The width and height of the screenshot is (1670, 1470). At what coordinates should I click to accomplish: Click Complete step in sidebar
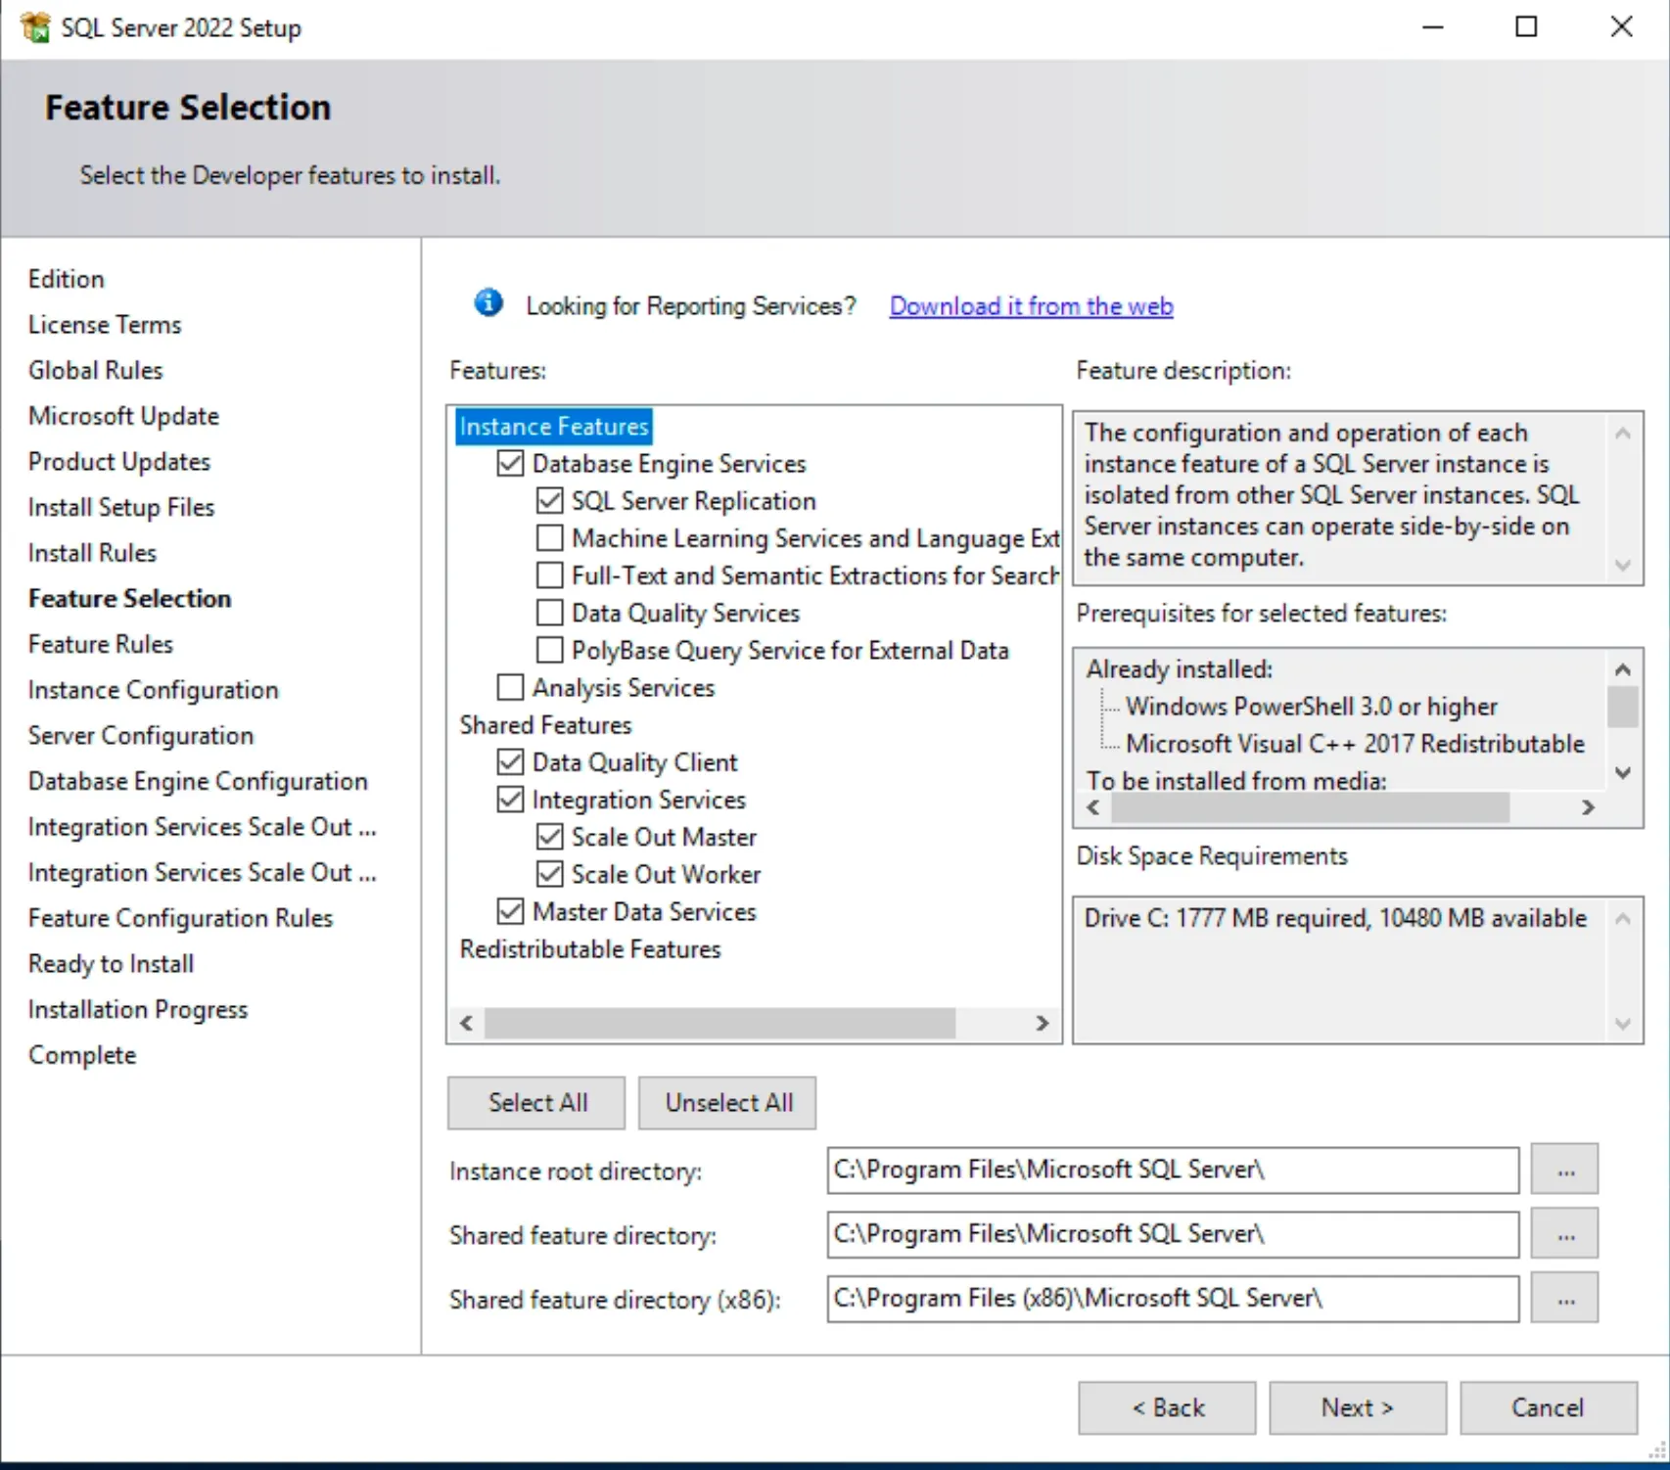click(82, 1056)
